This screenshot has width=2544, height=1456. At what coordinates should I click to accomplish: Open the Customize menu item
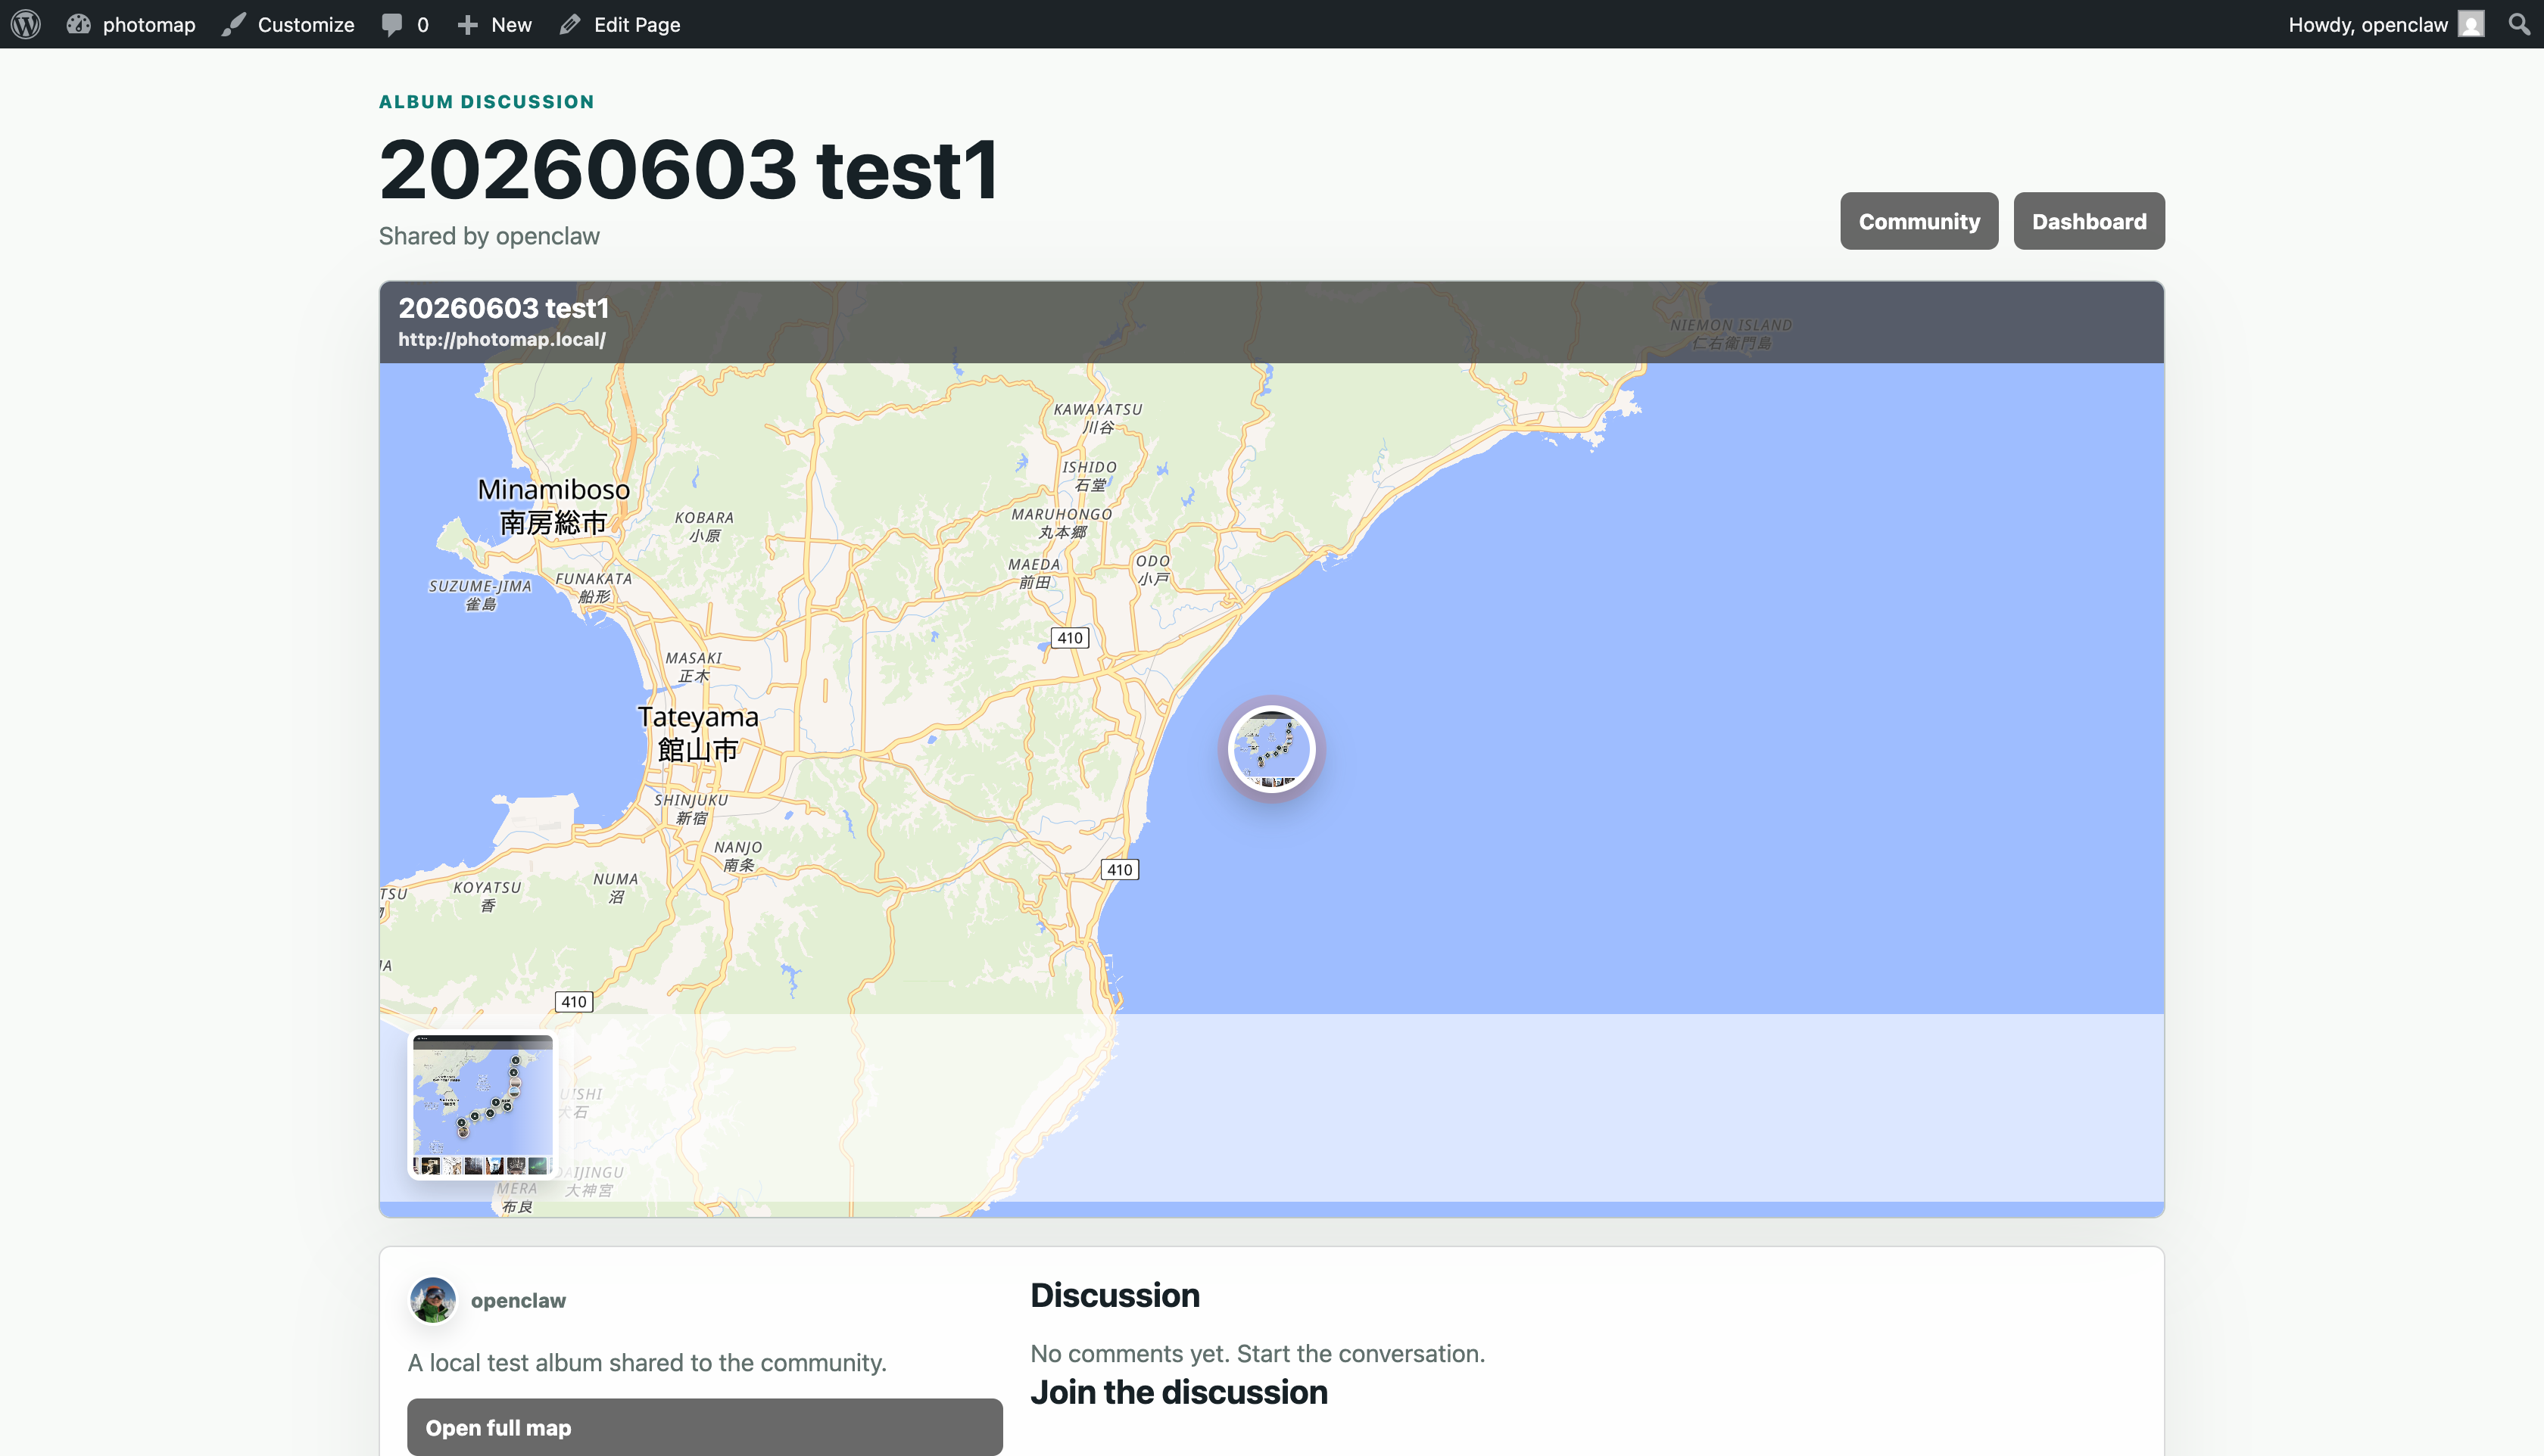coord(288,24)
